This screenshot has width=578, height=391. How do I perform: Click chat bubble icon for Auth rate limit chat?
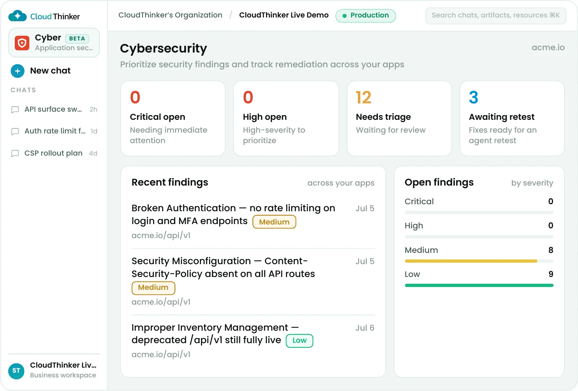coord(15,132)
